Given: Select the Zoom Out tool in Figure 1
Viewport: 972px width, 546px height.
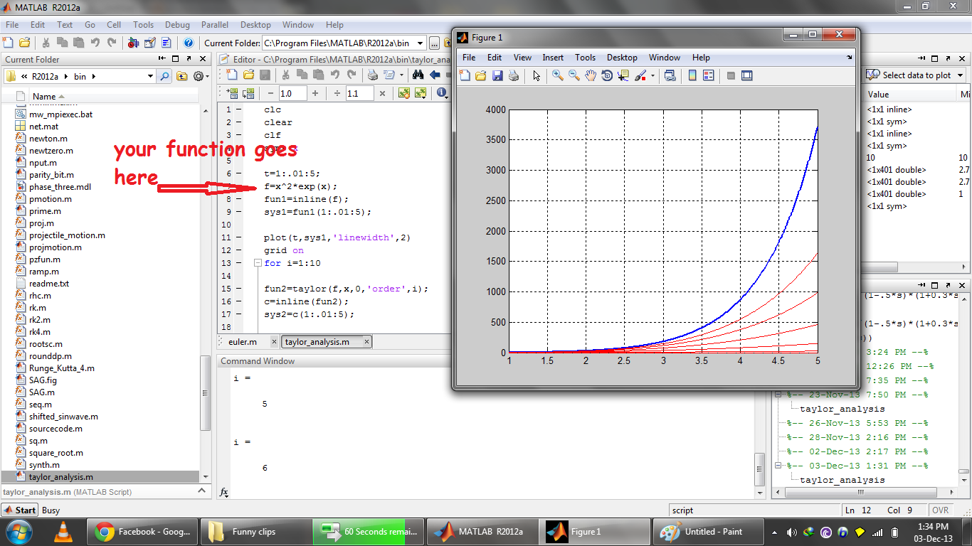Looking at the screenshot, I should click(x=574, y=75).
